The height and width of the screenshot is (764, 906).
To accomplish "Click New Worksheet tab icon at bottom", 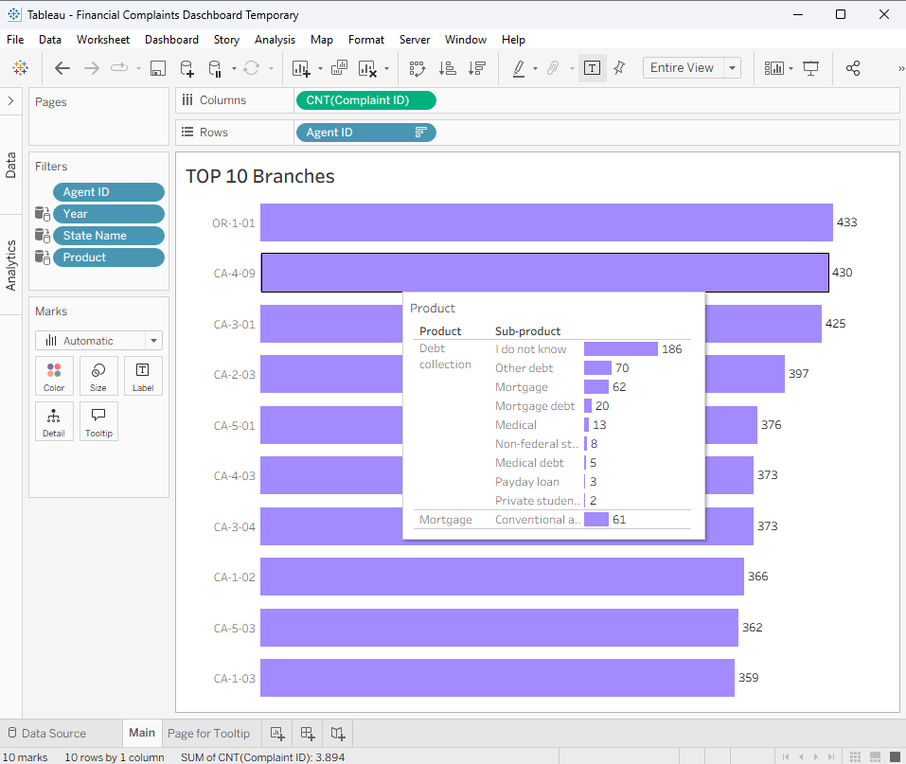I will [x=277, y=734].
